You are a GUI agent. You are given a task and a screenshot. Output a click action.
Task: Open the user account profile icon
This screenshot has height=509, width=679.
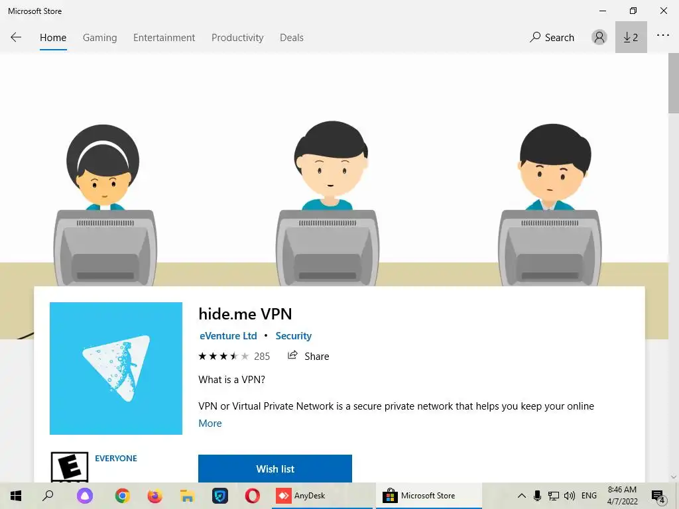coord(599,37)
